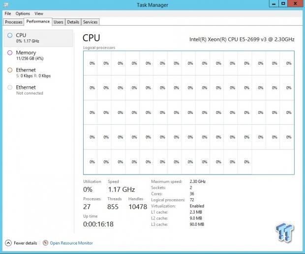Select the CPU item in the sidebar
305x254 pixels.
pyautogui.click(x=38, y=38)
